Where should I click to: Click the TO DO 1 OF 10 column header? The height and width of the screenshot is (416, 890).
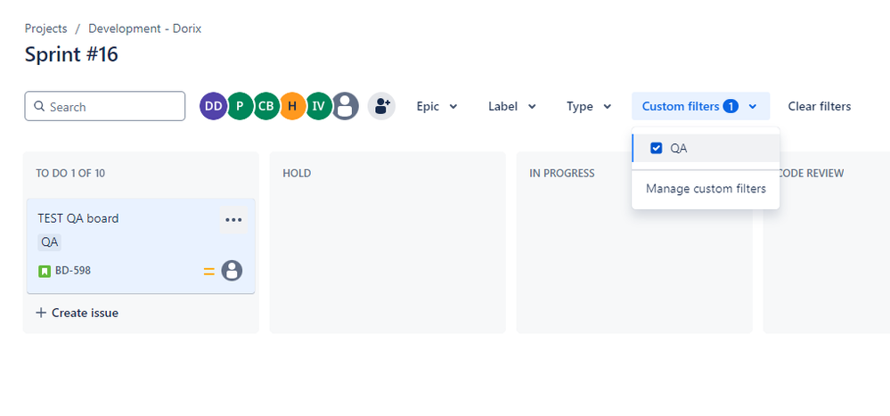click(70, 174)
